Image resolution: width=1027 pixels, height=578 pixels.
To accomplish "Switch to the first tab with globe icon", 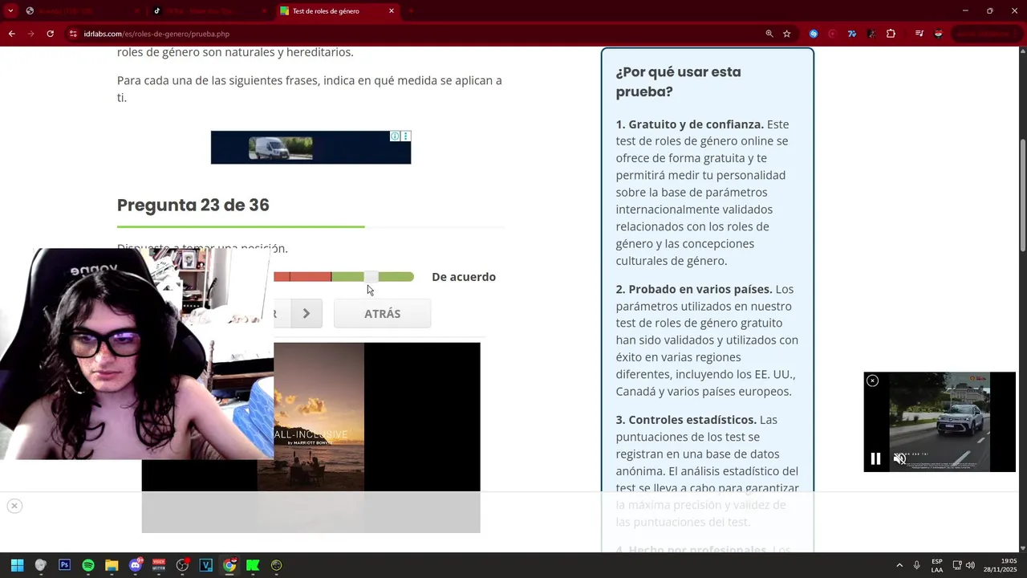I will (x=83, y=11).
